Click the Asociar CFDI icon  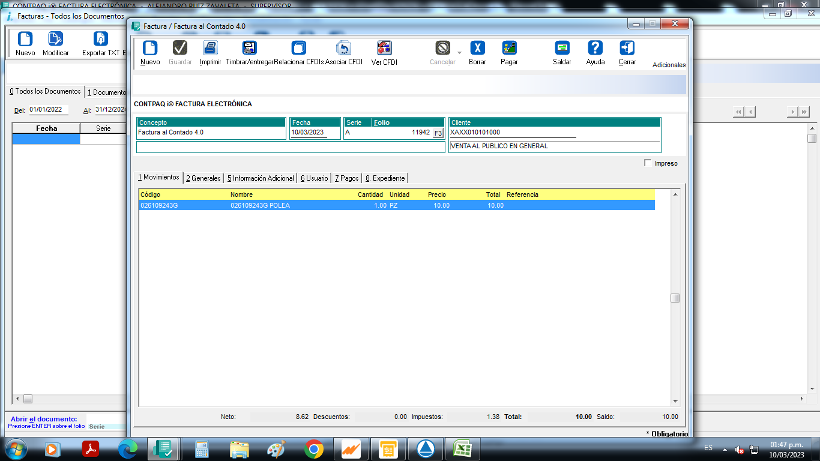tap(343, 48)
